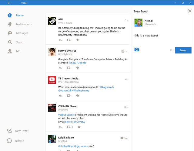Image resolution: width=194 pixels, height=151 pixels.
Task: Click Nirmal's profile picture in New Tweet
Action: [x=139, y=22]
